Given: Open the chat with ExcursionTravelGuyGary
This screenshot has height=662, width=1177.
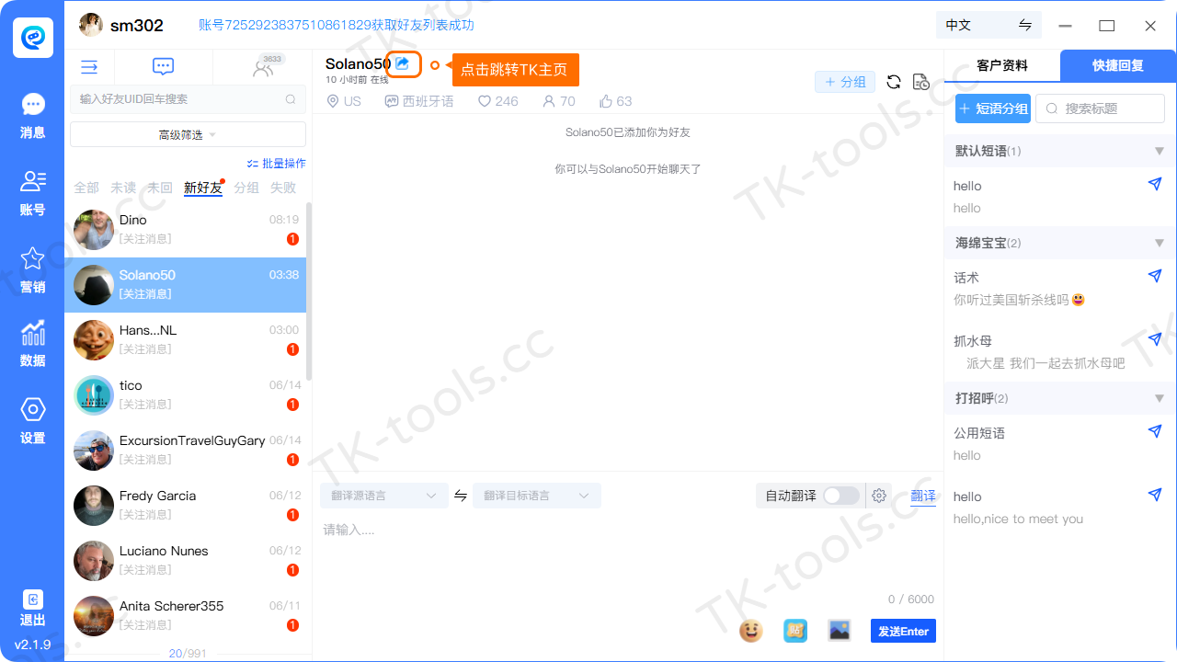Looking at the screenshot, I should [x=185, y=451].
